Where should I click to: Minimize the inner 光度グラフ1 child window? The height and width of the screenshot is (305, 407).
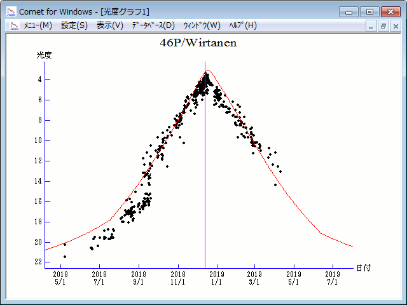pyautogui.click(x=372, y=26)
